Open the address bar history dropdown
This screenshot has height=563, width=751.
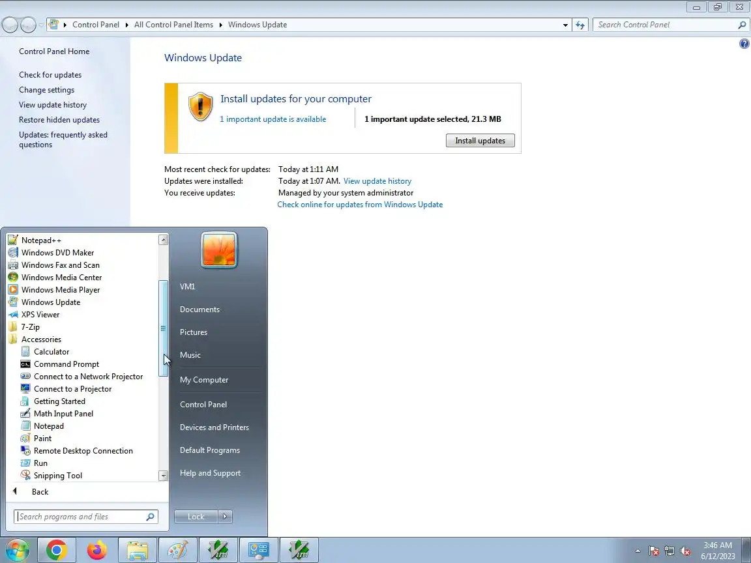(x=565, y=25)
